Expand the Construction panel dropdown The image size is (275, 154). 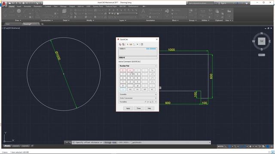46,21
